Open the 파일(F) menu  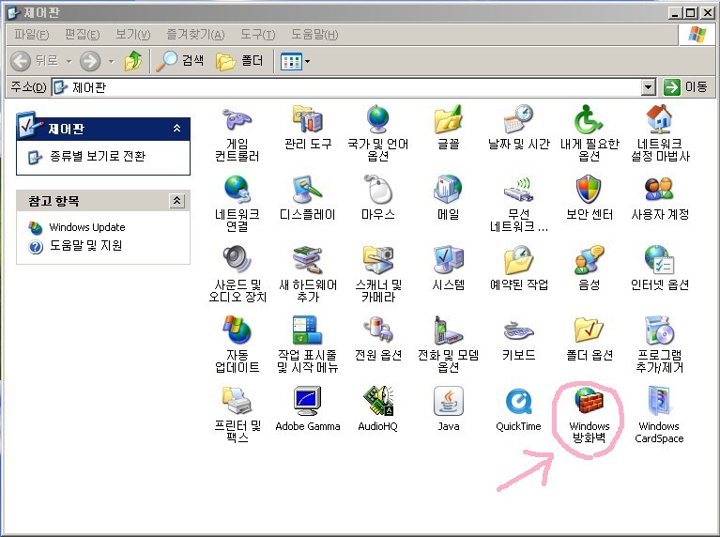tap(31, 35)
